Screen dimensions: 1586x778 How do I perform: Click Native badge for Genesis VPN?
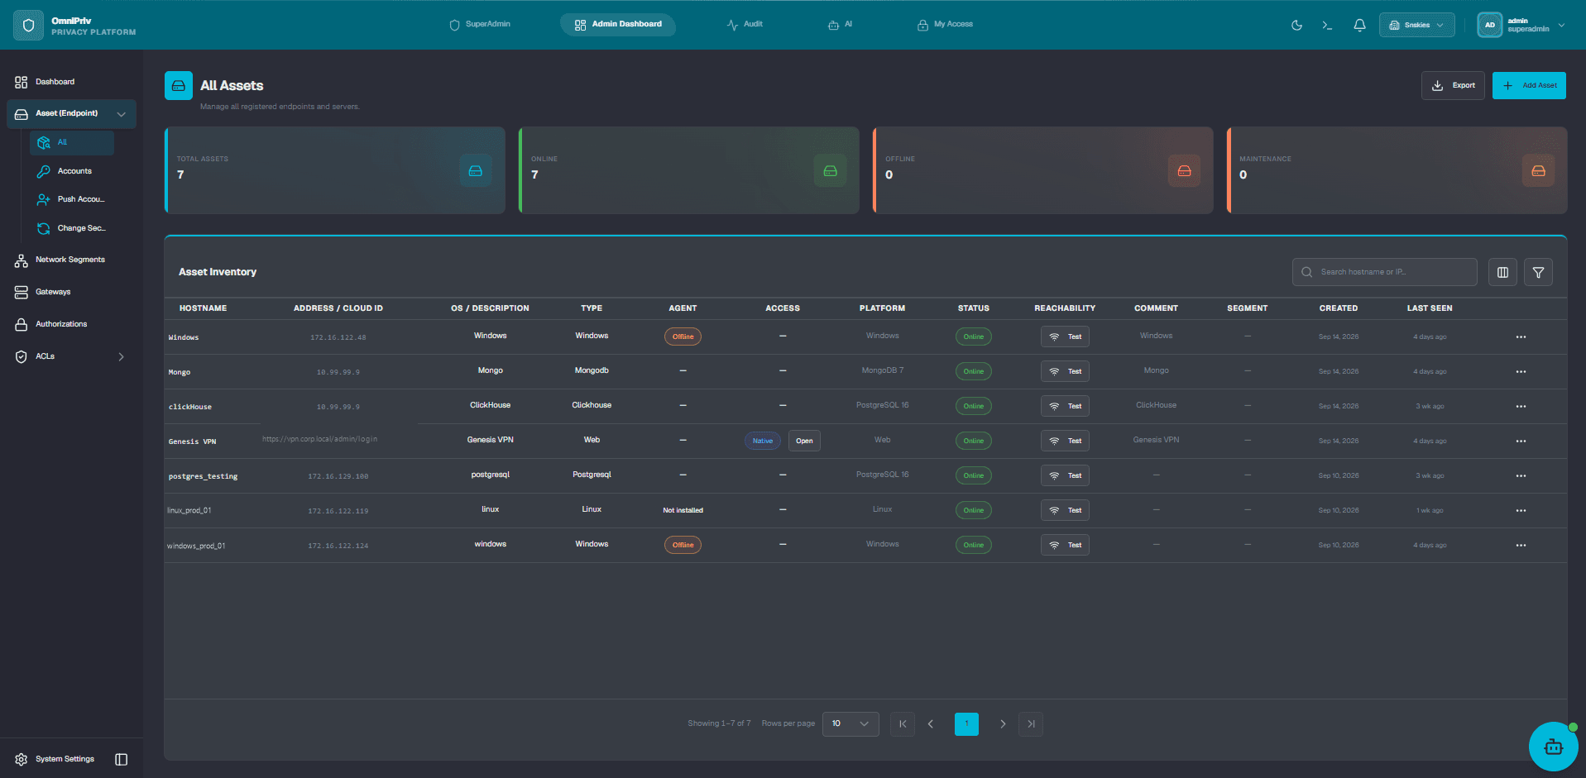762,441
